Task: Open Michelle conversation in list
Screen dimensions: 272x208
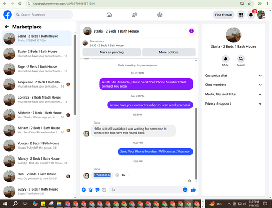Action: tap(36, 115)
